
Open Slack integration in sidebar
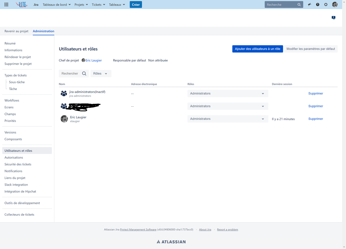click(16, 185)
